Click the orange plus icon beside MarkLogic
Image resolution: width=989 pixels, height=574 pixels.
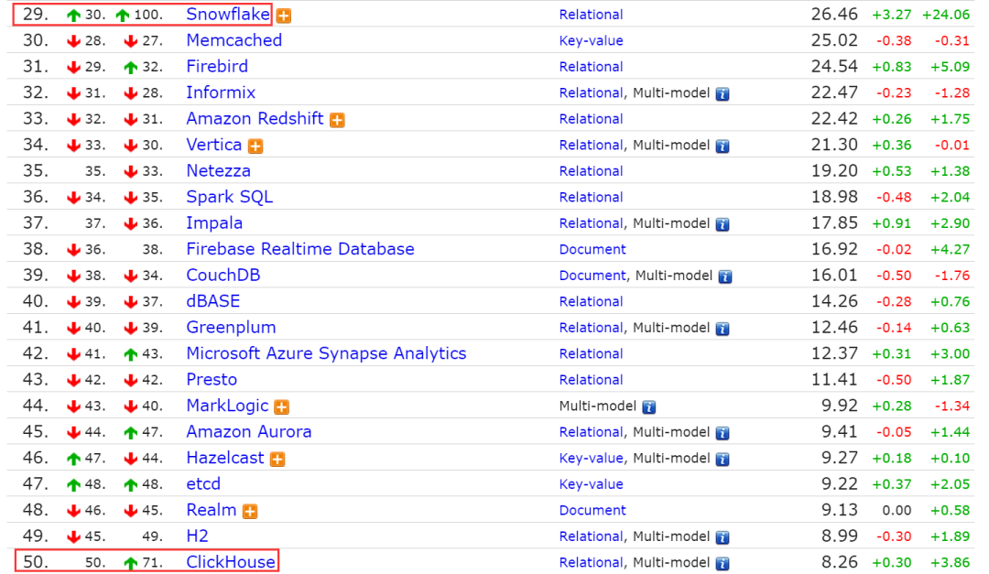point(282,407)
